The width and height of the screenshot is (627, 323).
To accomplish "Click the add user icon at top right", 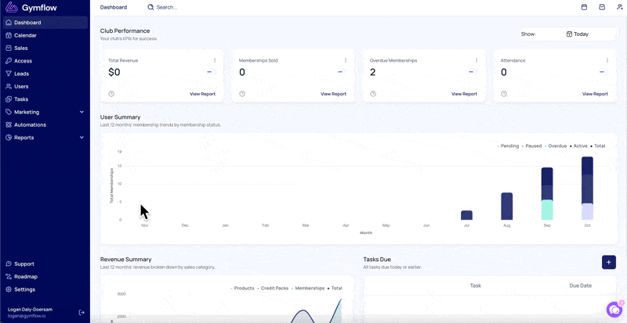I will click(620, 7).
